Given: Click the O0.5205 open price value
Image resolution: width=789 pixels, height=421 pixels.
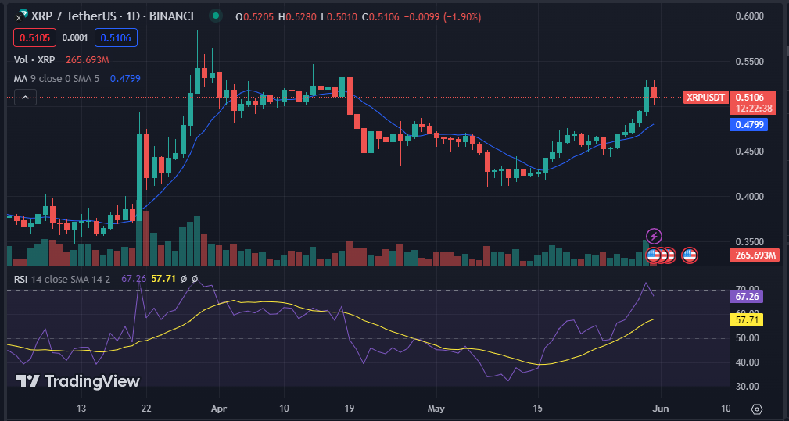Looking at the screenshot, I should 255,16.
